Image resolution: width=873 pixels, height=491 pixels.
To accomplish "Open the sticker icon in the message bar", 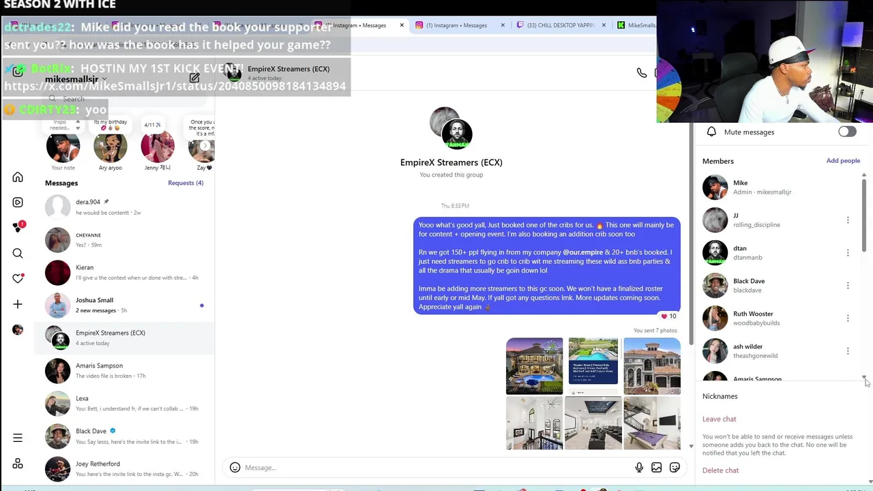I will click(675, 468).
